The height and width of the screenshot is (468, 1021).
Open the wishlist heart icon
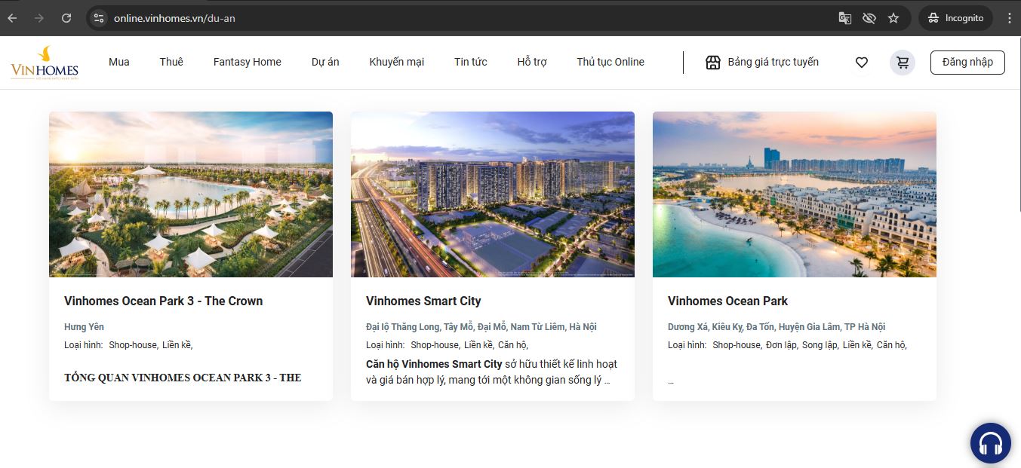point(861,62)
